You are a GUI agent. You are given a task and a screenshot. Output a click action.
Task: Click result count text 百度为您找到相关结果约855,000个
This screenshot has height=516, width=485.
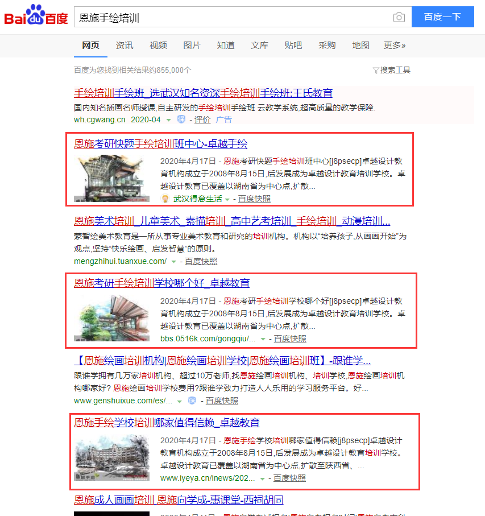pyautogui.click(x=132, y=71)
